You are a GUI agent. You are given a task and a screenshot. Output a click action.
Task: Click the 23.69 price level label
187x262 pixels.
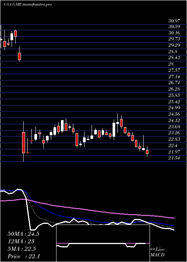[x=174, y=127]
